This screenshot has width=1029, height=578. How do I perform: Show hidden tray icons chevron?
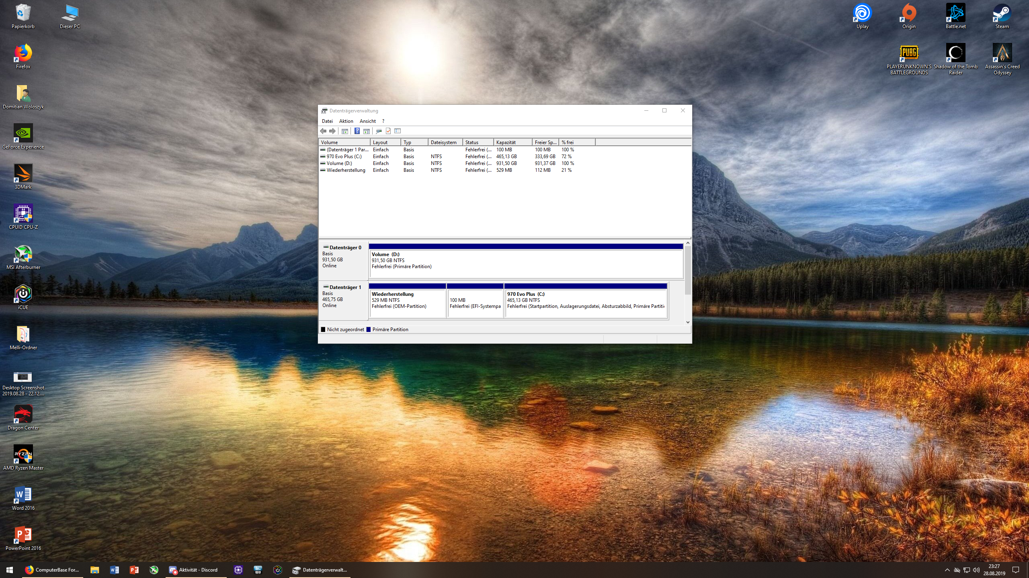[x=947, y=570]
